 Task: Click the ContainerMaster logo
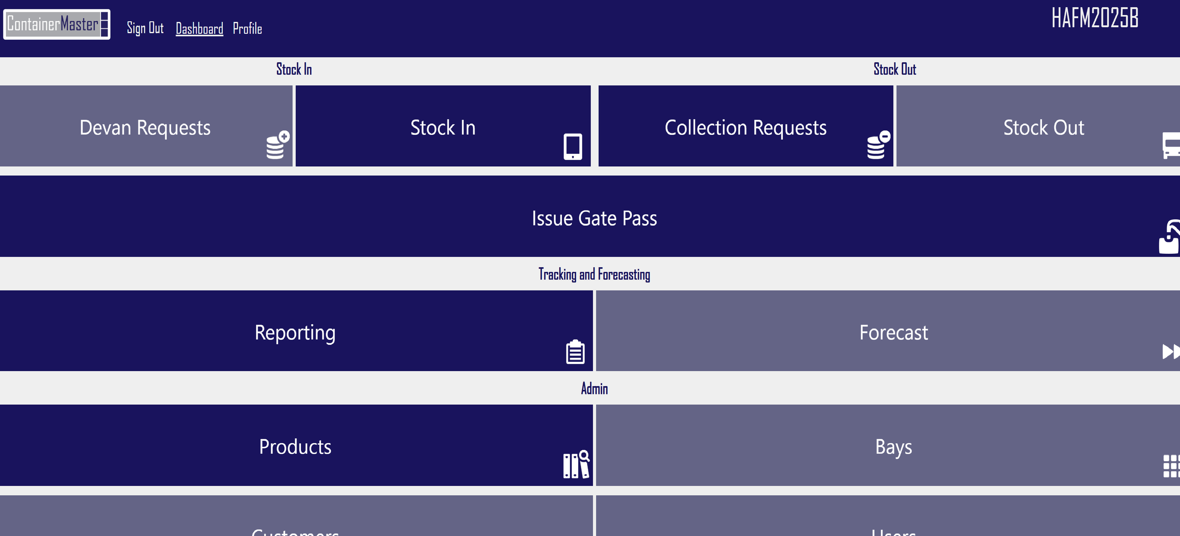point(56,25)
